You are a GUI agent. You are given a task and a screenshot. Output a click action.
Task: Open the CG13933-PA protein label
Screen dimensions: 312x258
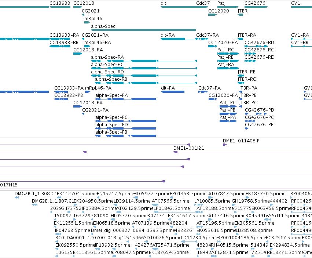69,88
